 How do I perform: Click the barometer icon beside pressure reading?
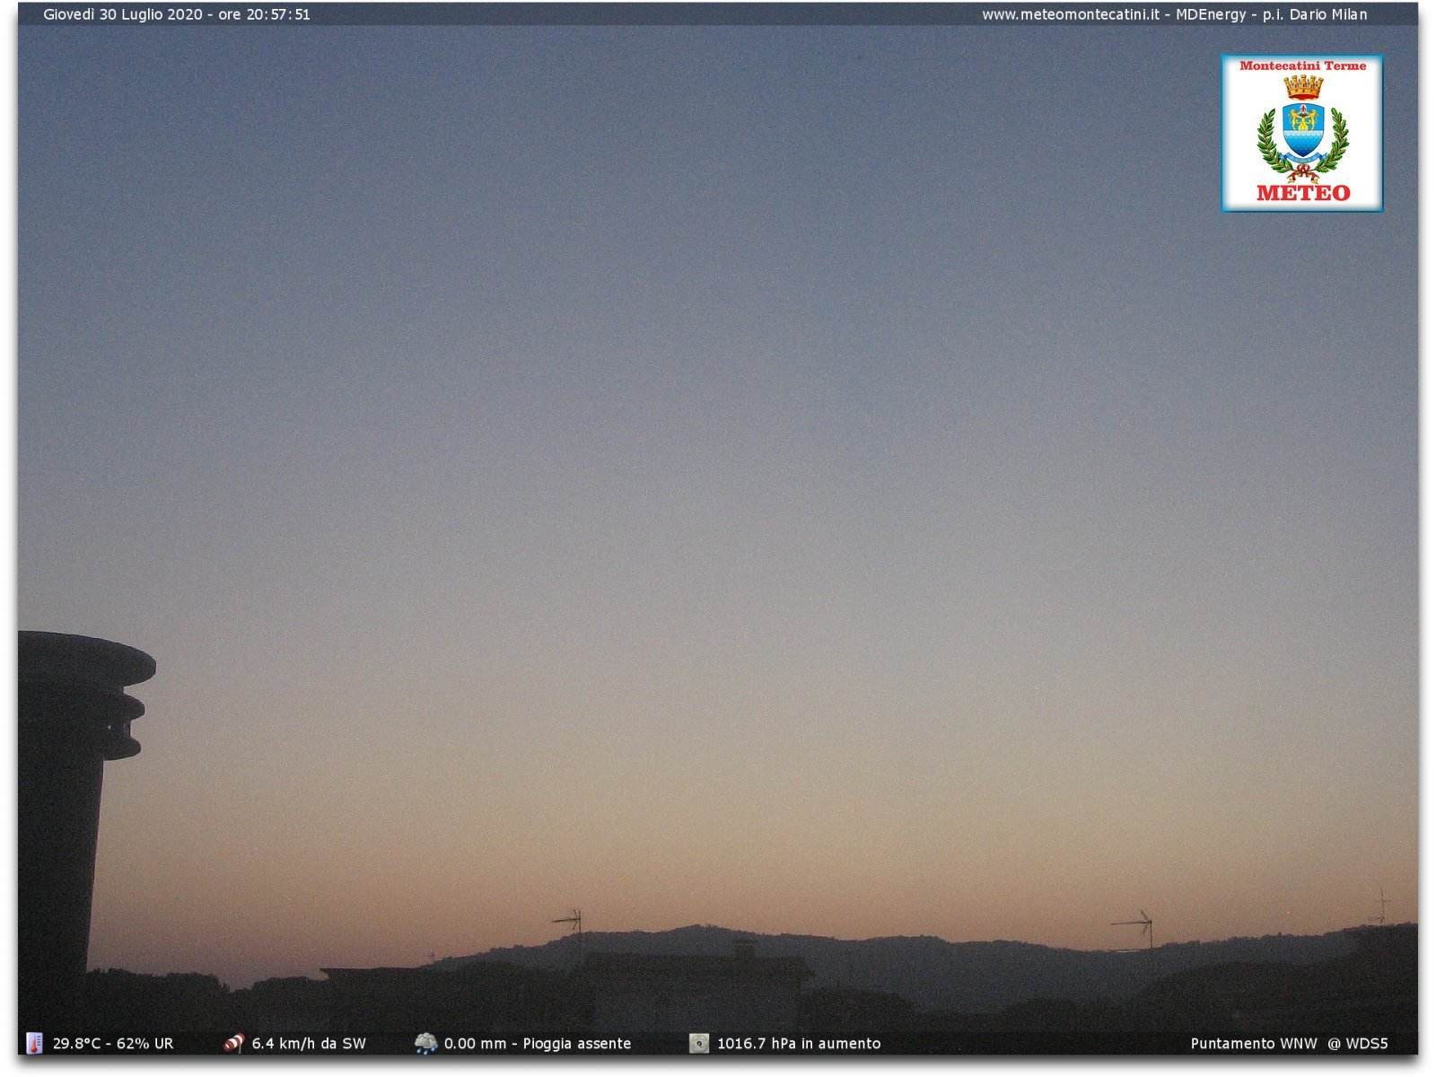pyautogui.click(x=699, y=1043)
